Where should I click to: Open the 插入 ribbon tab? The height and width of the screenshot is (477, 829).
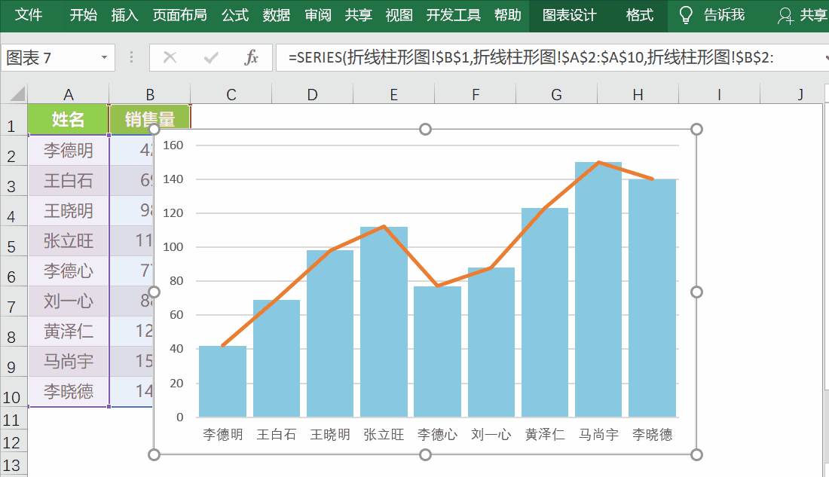(x=125, y=15)
